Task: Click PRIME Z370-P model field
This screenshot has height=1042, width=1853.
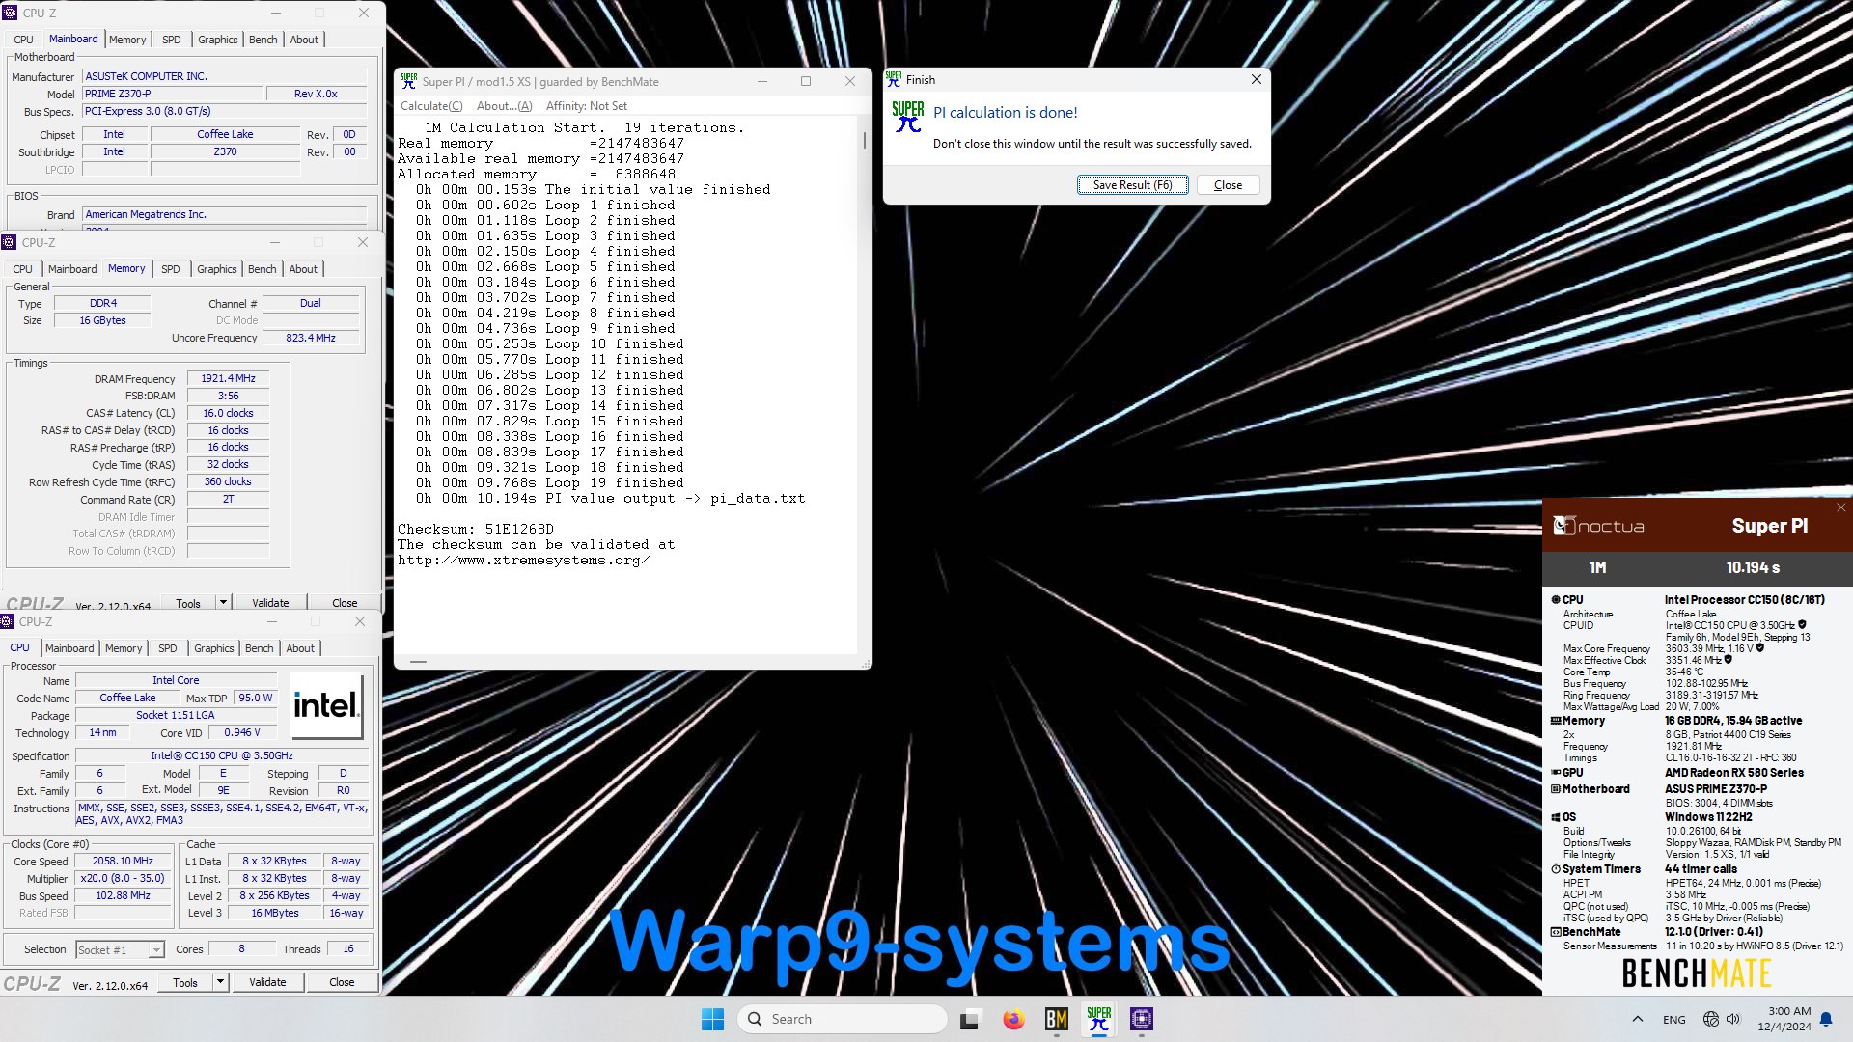Action: click(x=174, y=94)
